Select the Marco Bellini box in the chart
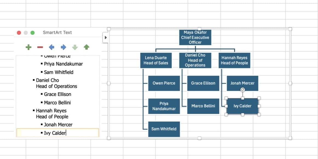Image resolution: width=318 pixels, height=159 pixels. [203, 106]
